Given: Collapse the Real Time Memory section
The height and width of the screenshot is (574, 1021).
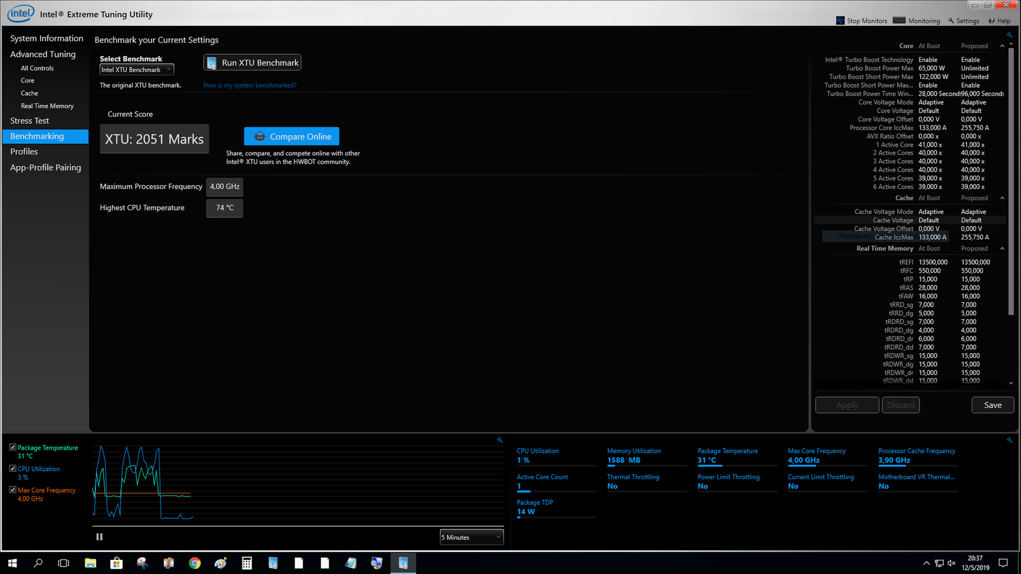Looking at the screenshot, I should coord(1002,248).
